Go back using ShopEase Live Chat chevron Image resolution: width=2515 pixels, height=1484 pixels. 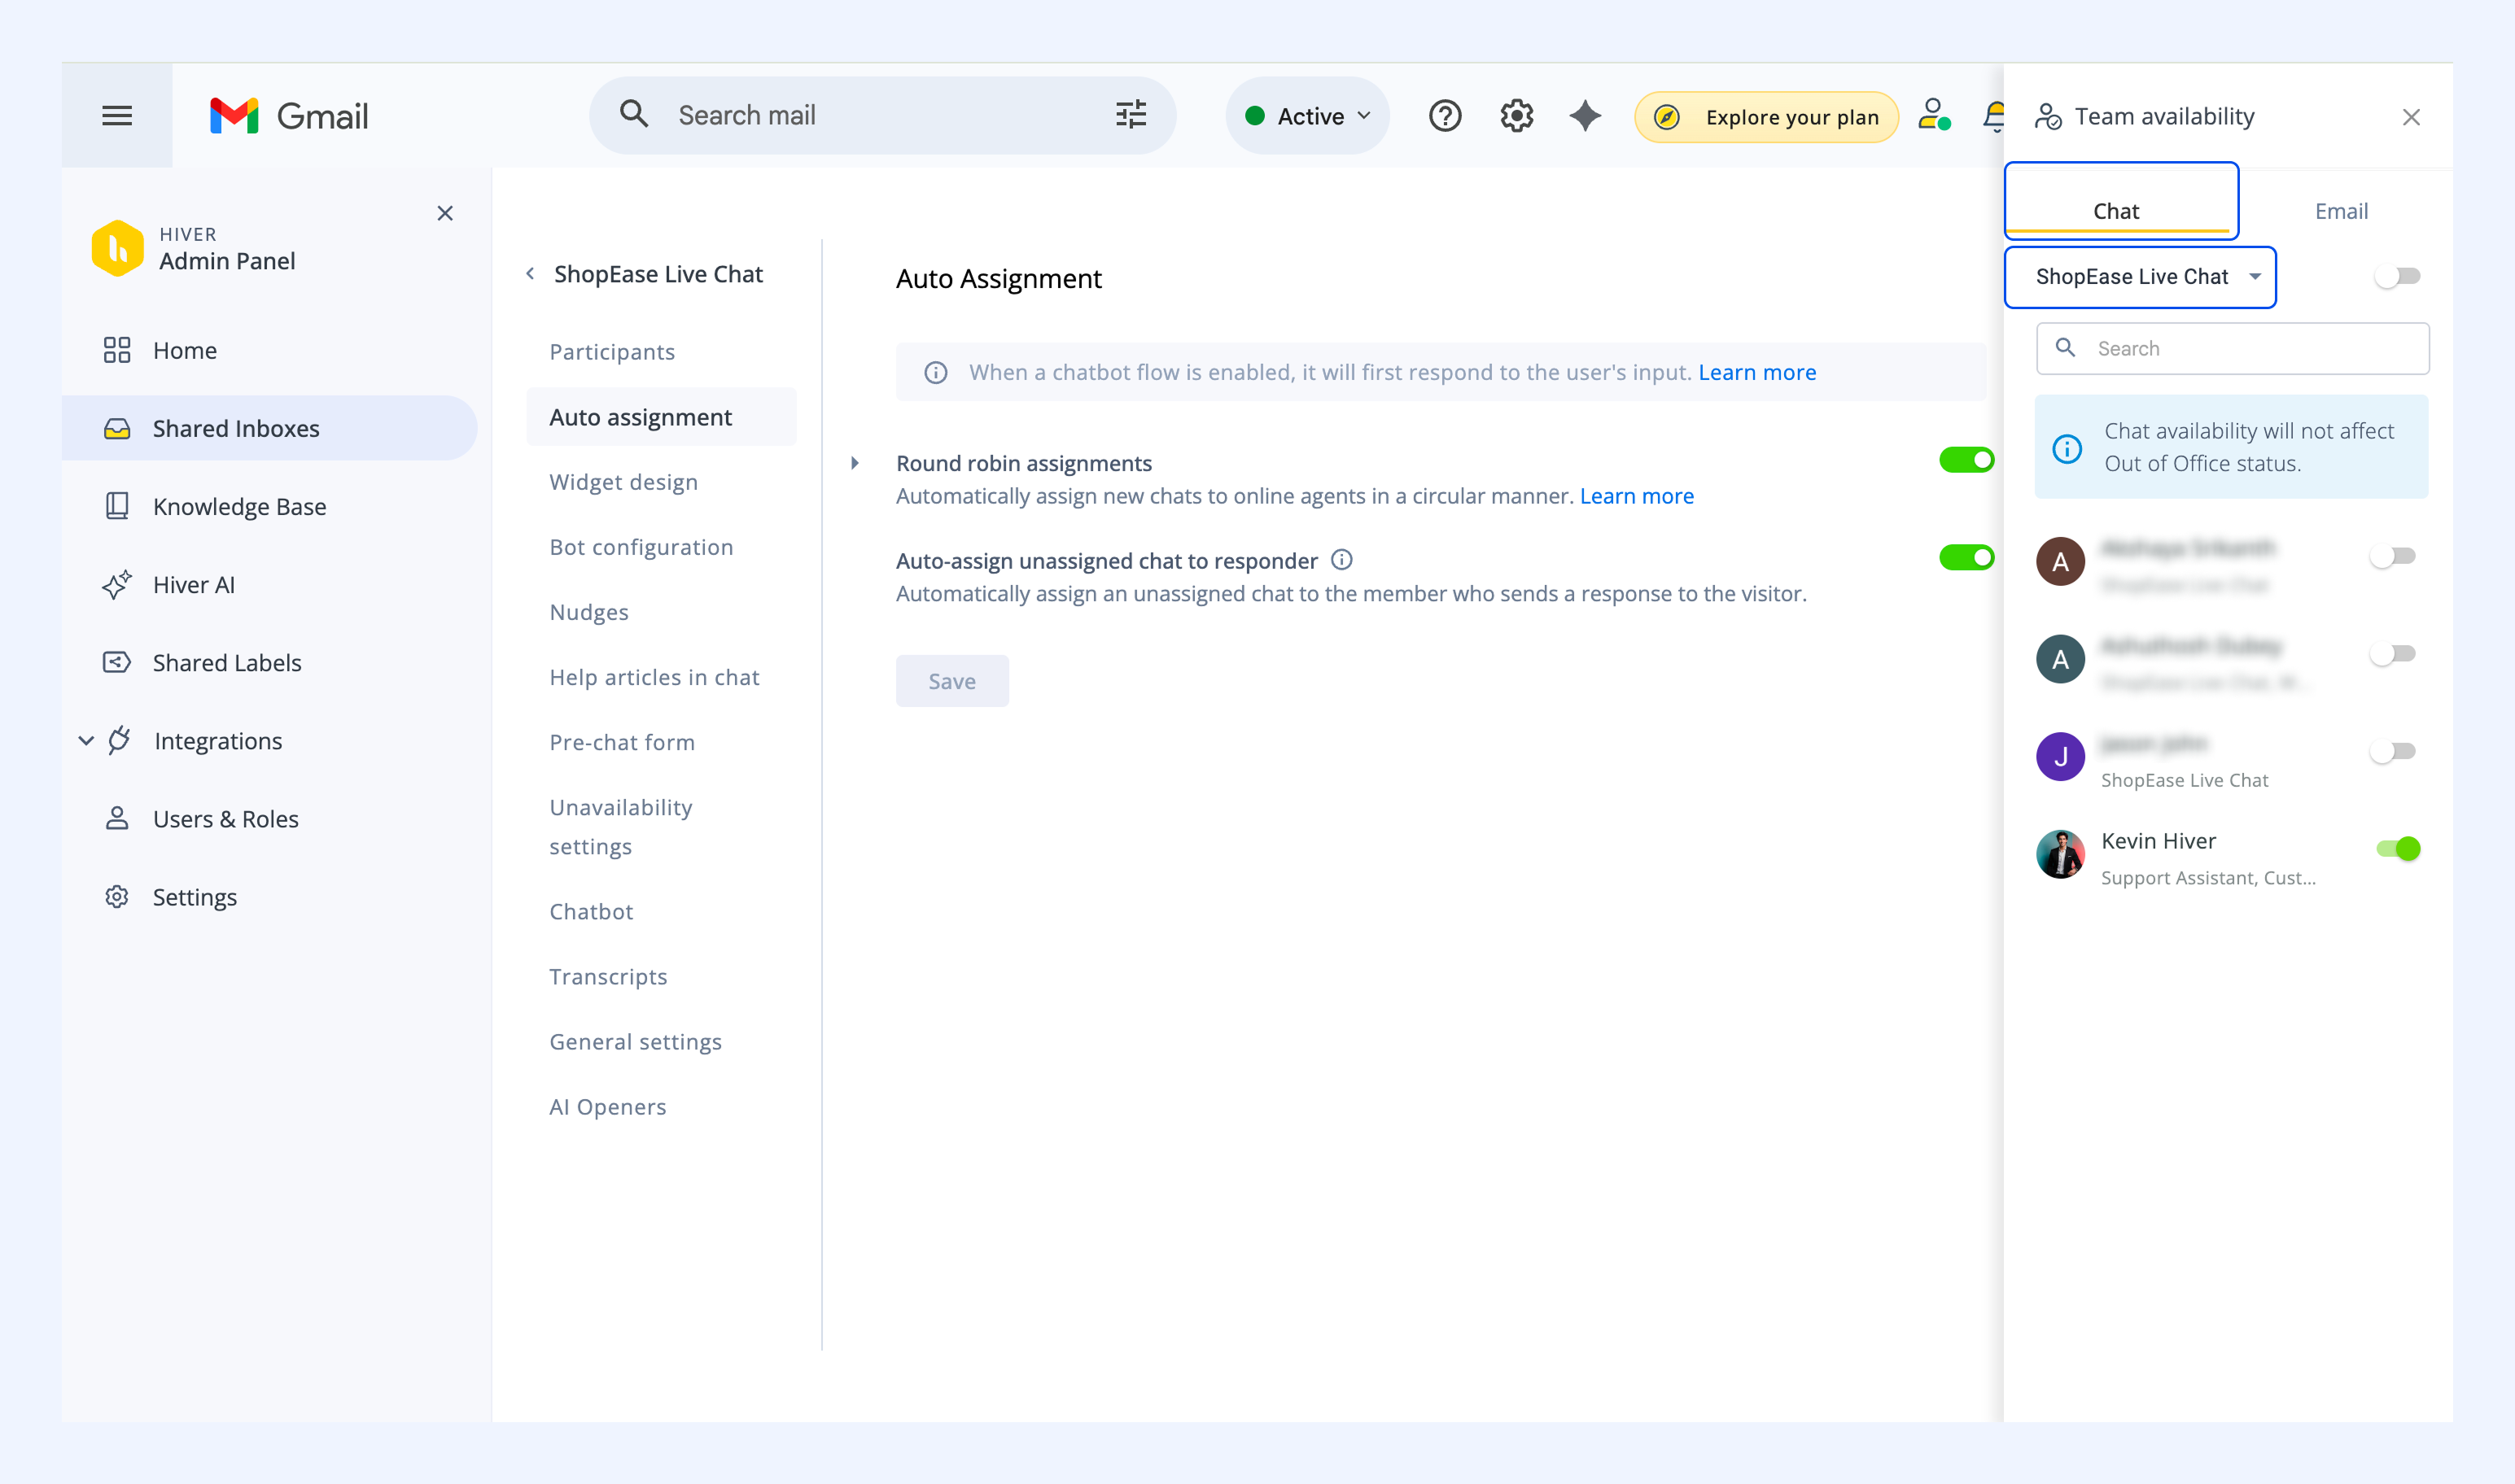pos(530,274)
